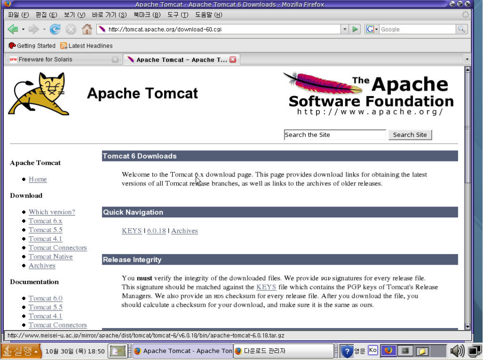Open the Which version? link
Screen dimensions: 483x360
(x=52, y=212)
